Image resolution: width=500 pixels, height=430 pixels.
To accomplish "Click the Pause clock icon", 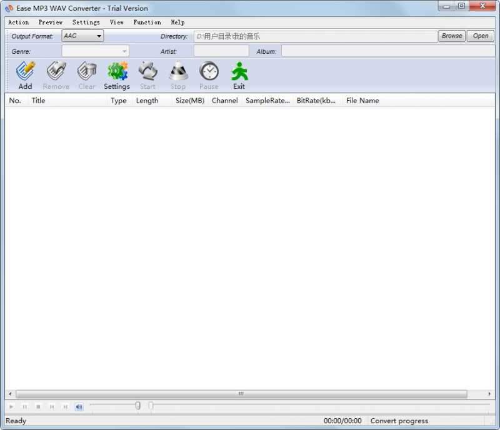I will [208, 75].
